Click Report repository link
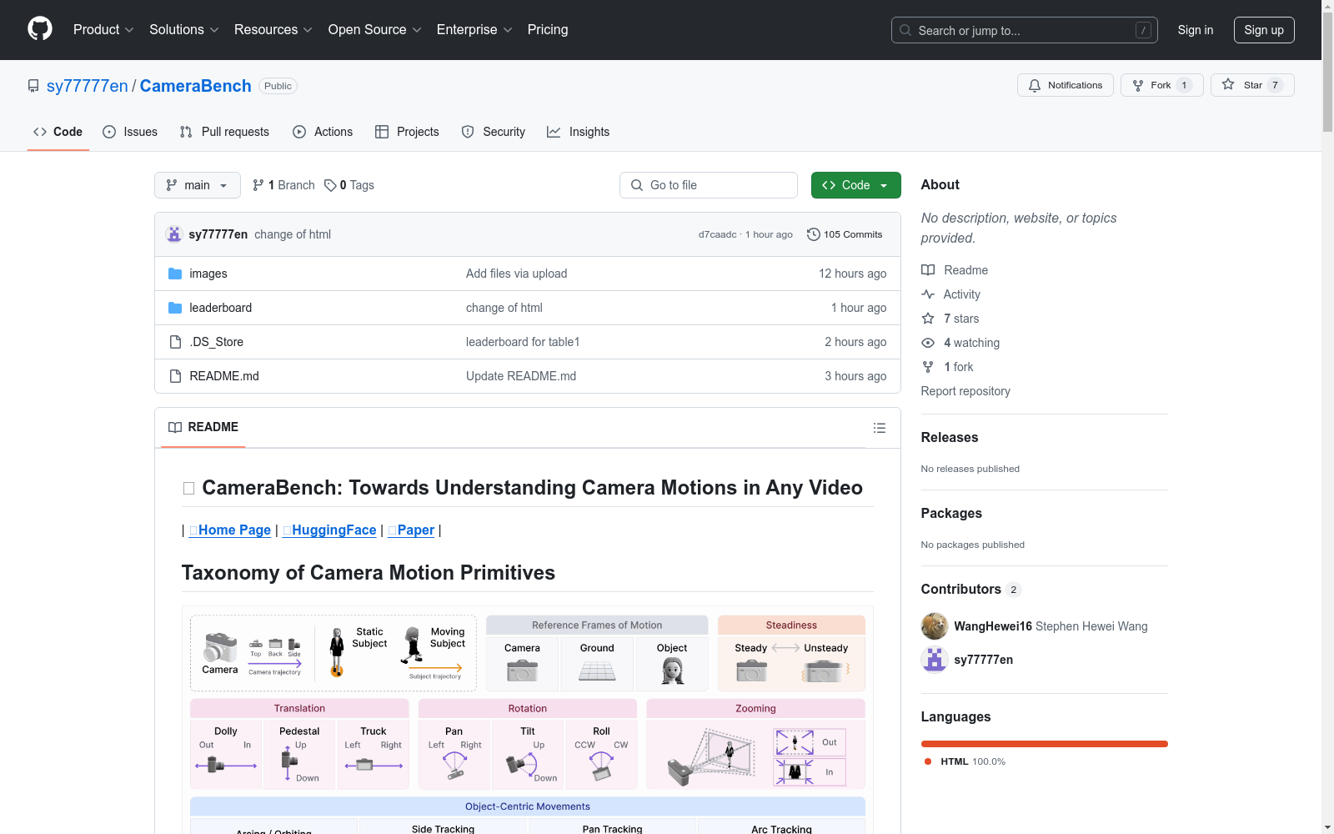 point(965,391)
